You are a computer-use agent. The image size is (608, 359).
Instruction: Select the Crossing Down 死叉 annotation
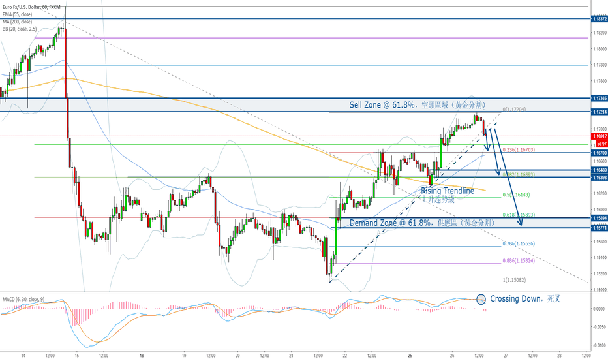click(x=525, y=299)
